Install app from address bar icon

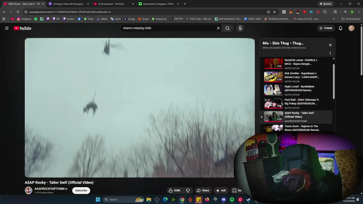point(268,12)
